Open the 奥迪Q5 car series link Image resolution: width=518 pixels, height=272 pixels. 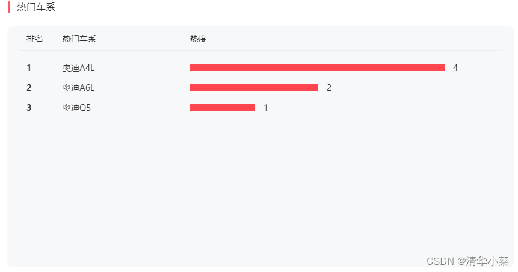pyautogui.click(x=76, y=108)
